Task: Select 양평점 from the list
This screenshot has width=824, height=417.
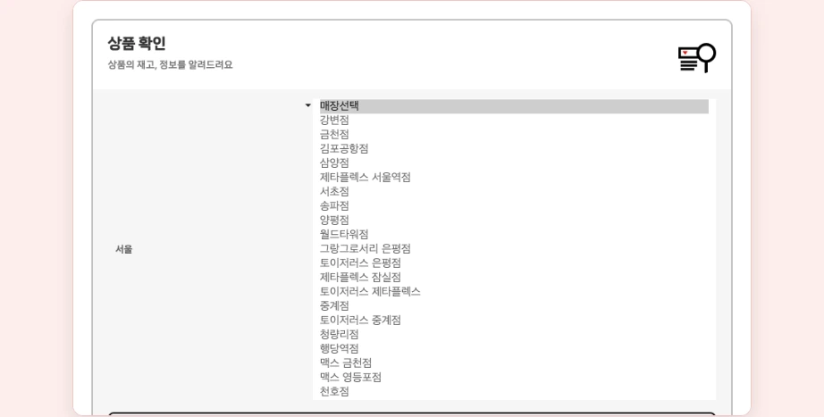Action: pyautogui.click(x=514, y=220)
